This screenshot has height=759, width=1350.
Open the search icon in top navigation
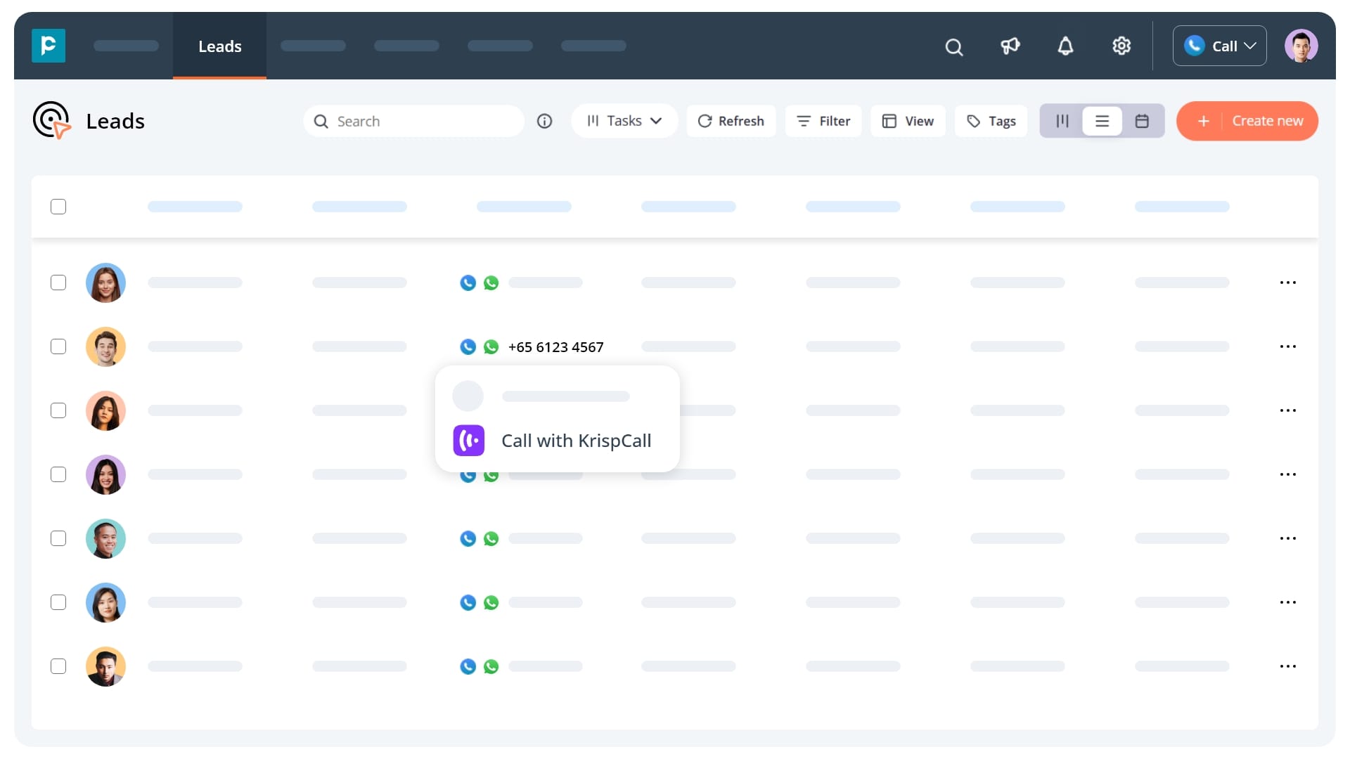pos(953,46)
